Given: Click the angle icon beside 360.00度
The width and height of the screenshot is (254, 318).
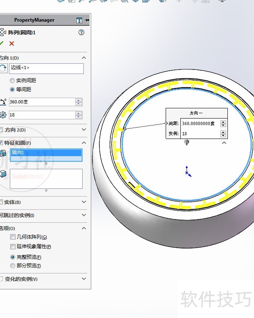Looking at the screenshot, I should click(x=3, y=102).
